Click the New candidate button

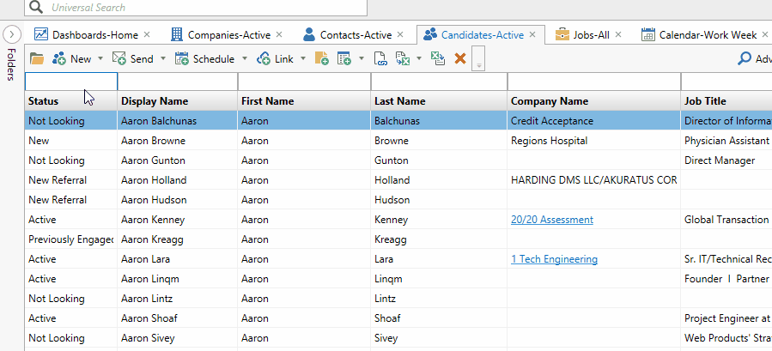point(72,59)
